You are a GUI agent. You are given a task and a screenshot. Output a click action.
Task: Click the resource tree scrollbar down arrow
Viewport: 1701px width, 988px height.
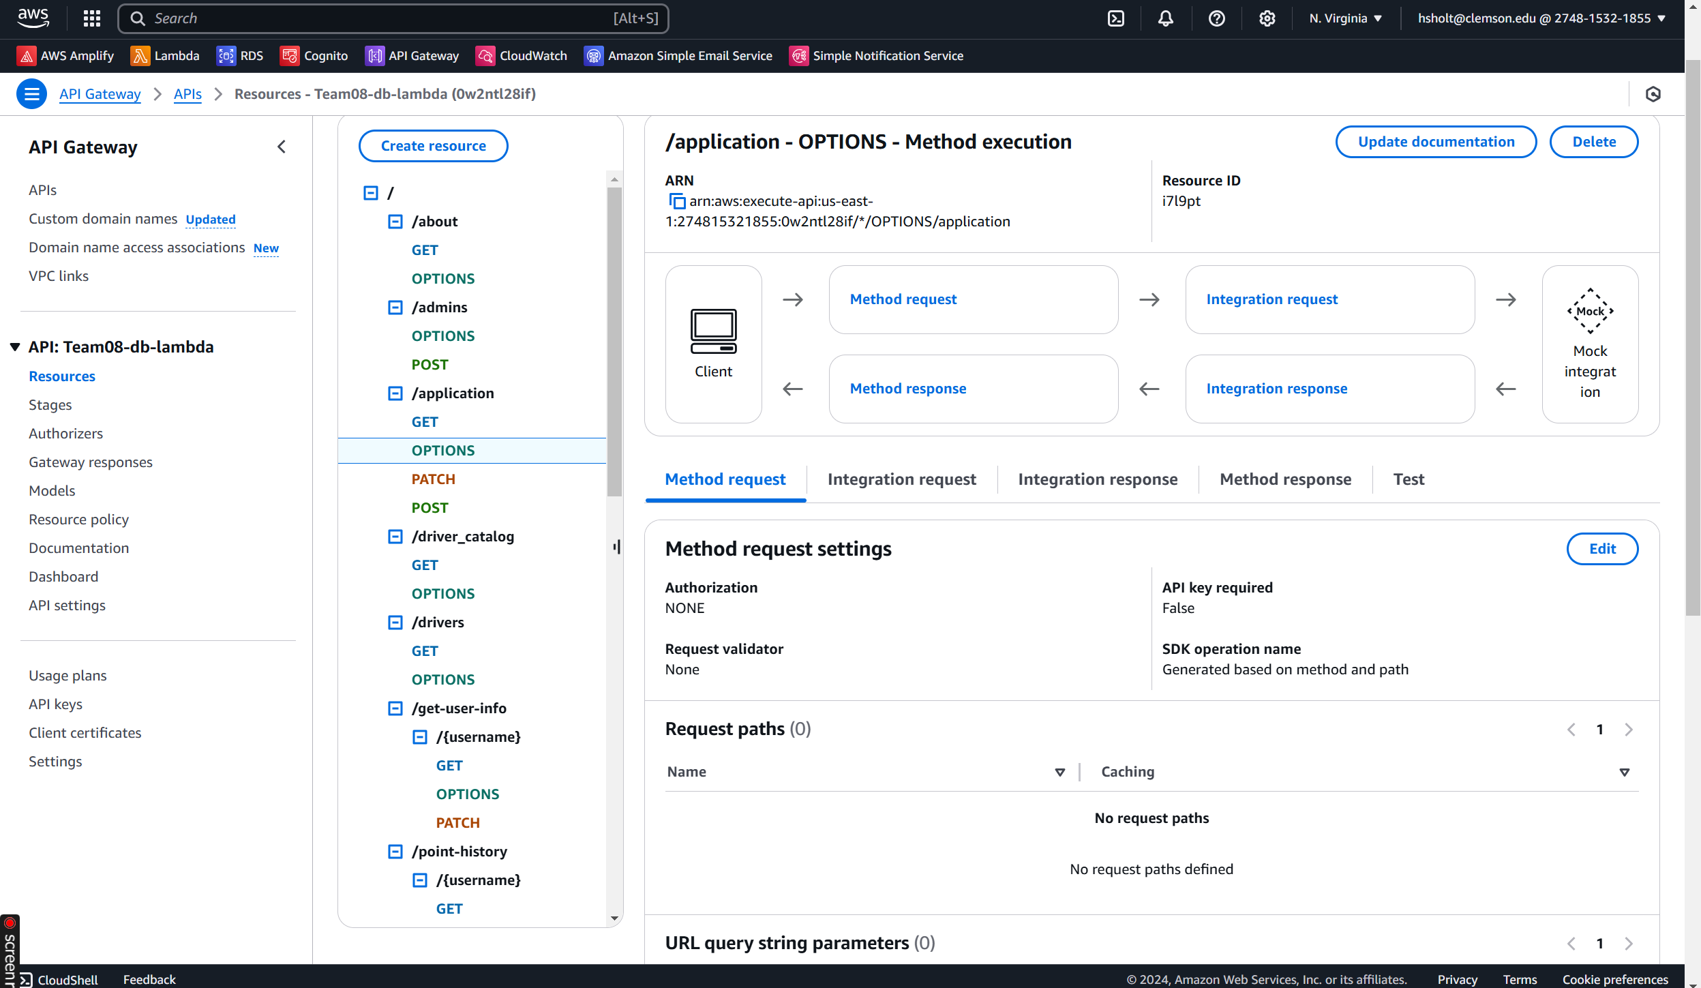(614, 918)
